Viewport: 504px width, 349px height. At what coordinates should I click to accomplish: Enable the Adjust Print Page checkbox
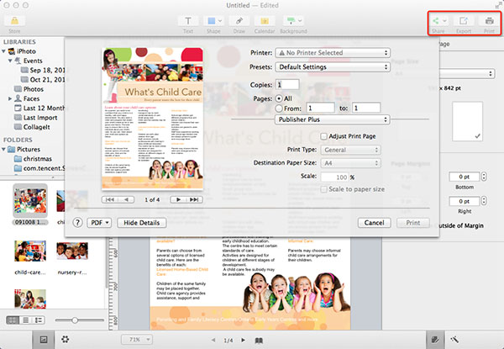click(324, 135)
